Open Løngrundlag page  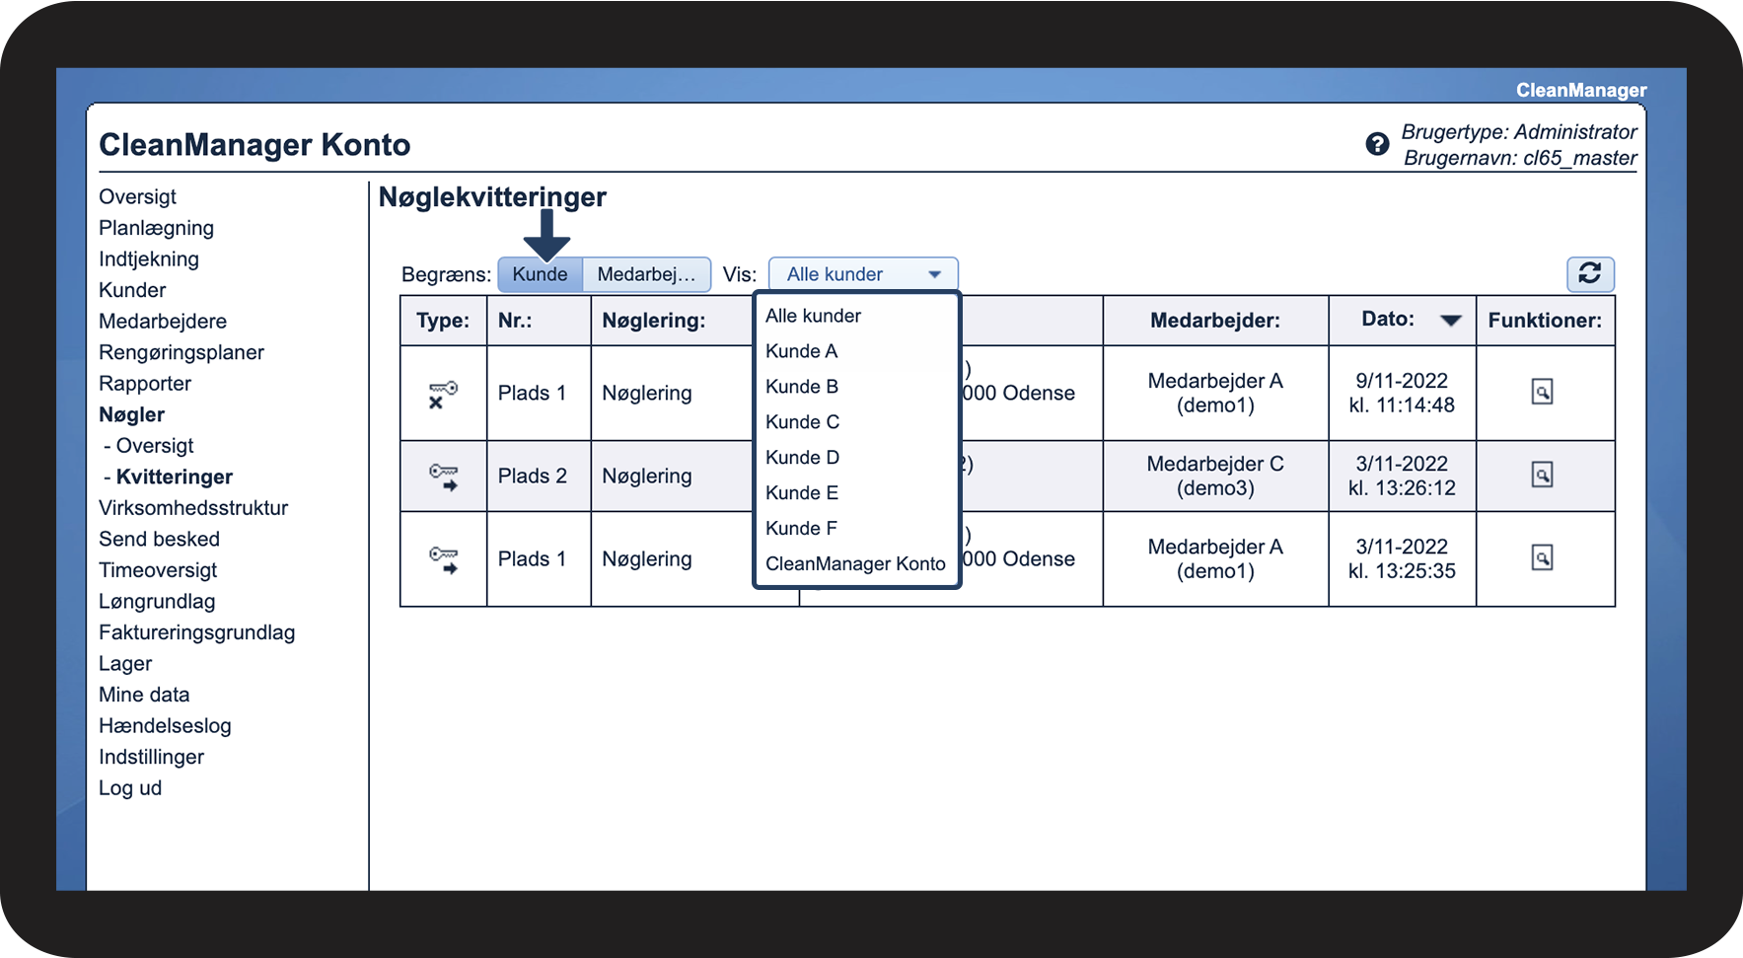pos(157,602)
